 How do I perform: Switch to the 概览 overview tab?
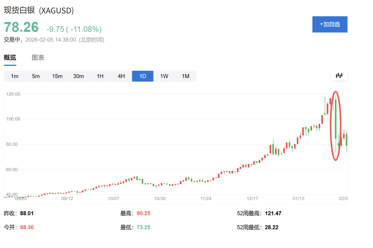(10, 57)
